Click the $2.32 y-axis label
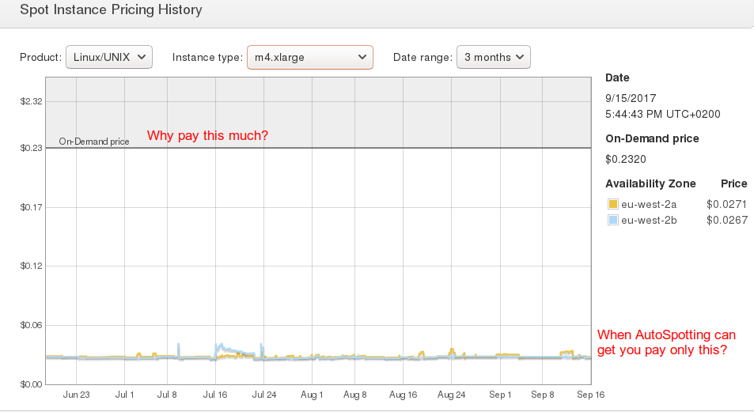Screen dimensions: 754x412 click(x=32, y=101)
